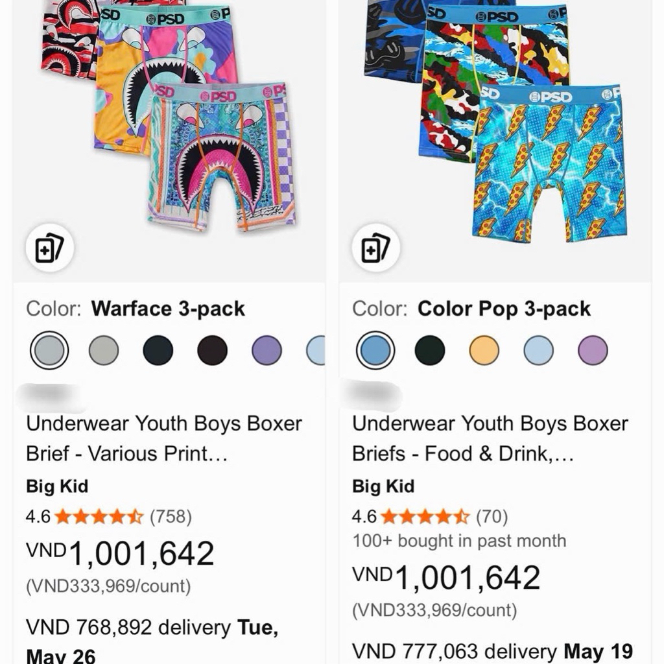Open the 70 reviews rating count
Image resolution: width=664 pixels, height=664 pixels.
[492, 517]
